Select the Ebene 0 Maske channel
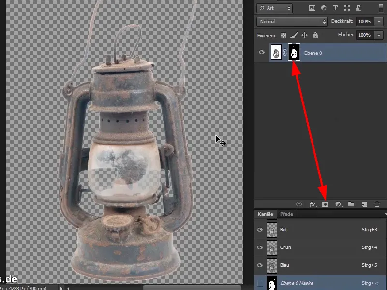387x290 pixels. pos(321,283)
